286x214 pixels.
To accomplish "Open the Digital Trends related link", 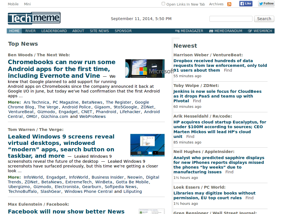I will tap(84, 180).
